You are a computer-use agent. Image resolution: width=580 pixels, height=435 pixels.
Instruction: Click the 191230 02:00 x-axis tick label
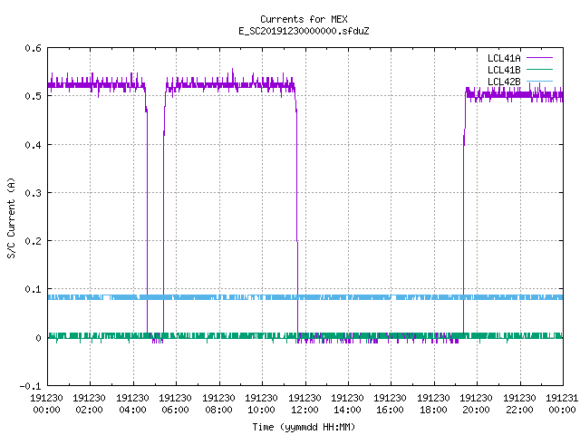point(89,404)
